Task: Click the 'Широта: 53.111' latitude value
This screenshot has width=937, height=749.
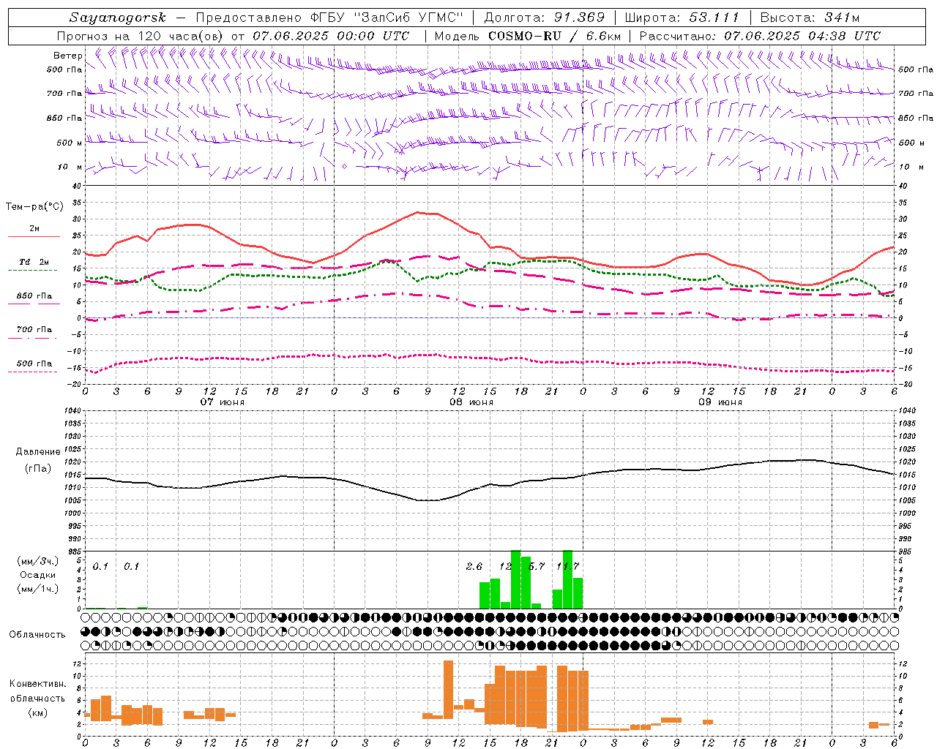Action: 682,18
